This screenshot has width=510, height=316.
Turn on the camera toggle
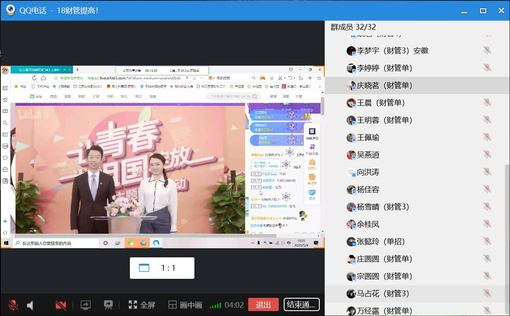[61, 305]
